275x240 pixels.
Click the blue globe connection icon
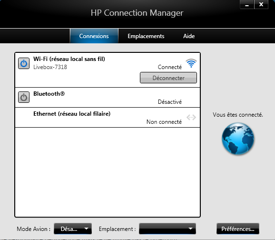tap(238, 139)
